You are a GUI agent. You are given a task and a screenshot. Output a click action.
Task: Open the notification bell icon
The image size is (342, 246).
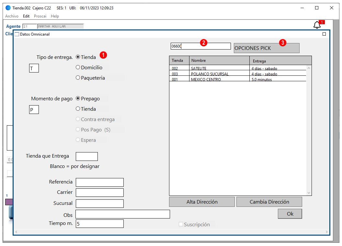click(317, 25)
